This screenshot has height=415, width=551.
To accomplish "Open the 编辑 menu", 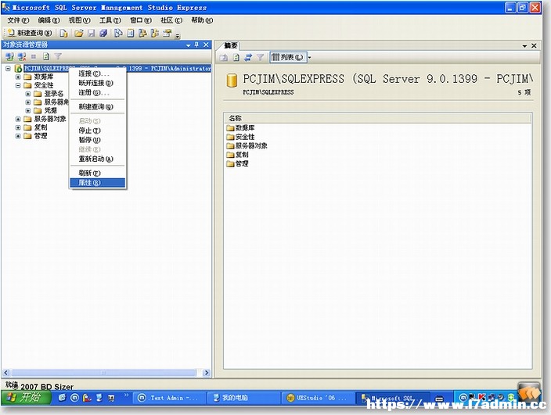I will coord(49,20).
